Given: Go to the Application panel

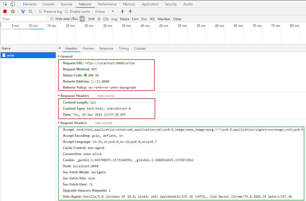Looking at the screenshot, I should click(150, 4).
